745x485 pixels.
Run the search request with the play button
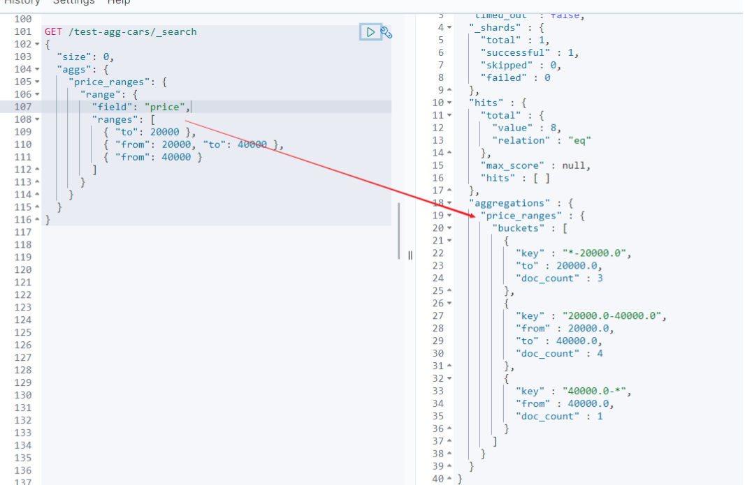click(x=370, y=31)
